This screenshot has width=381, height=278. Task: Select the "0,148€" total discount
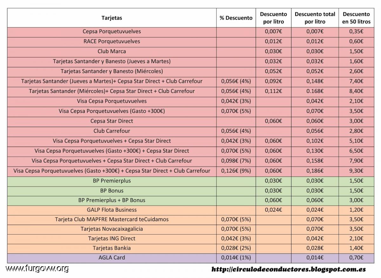click(x=315, y=81)
